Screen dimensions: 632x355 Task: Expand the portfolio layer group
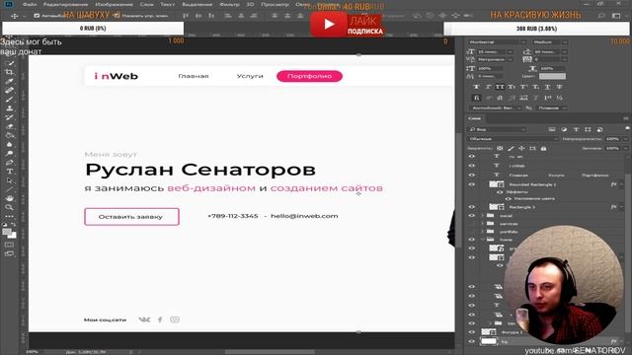point(482,232)
